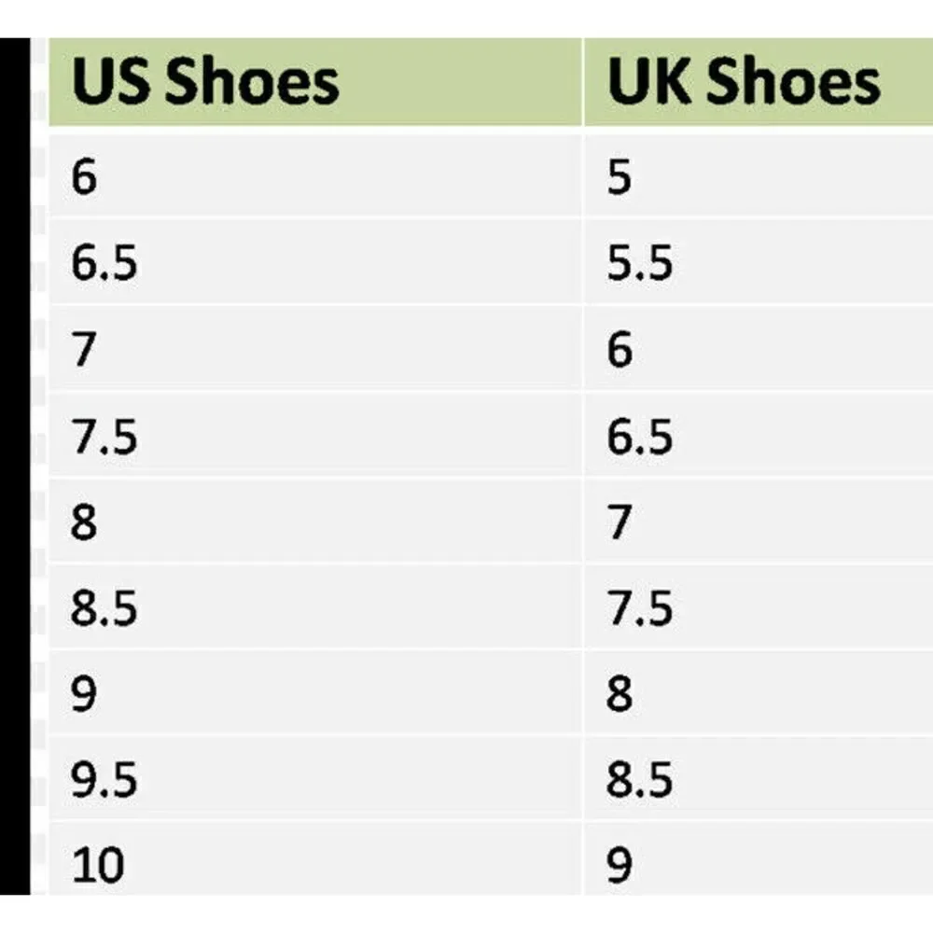Select the UK size 8.5 cell
Image resolution: width=933 pixels, height=933 pixels.
point(759,779)
